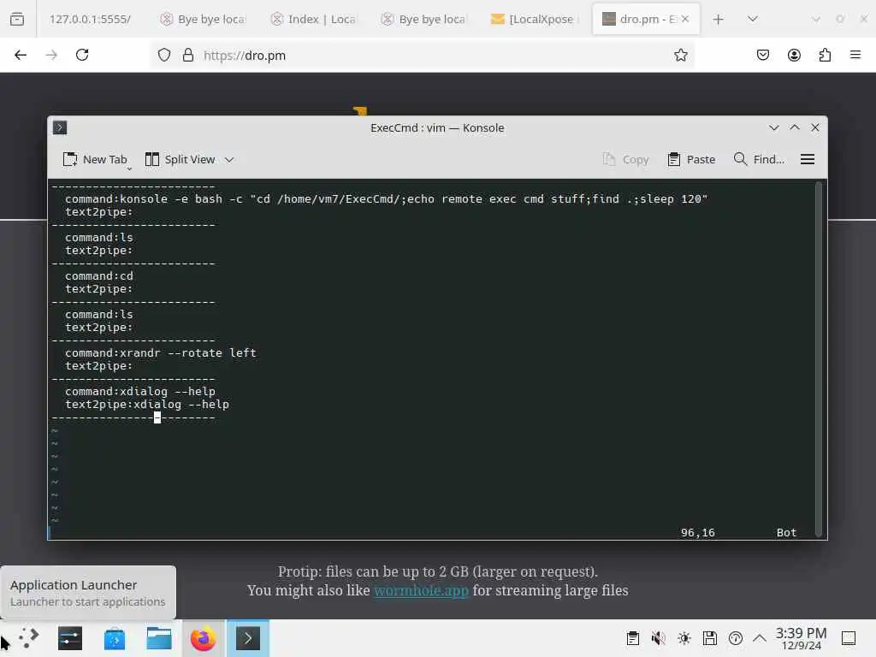Toggle muted volume tray icon
The height and width of the screenshot is (657, 876).
[659, 638]
